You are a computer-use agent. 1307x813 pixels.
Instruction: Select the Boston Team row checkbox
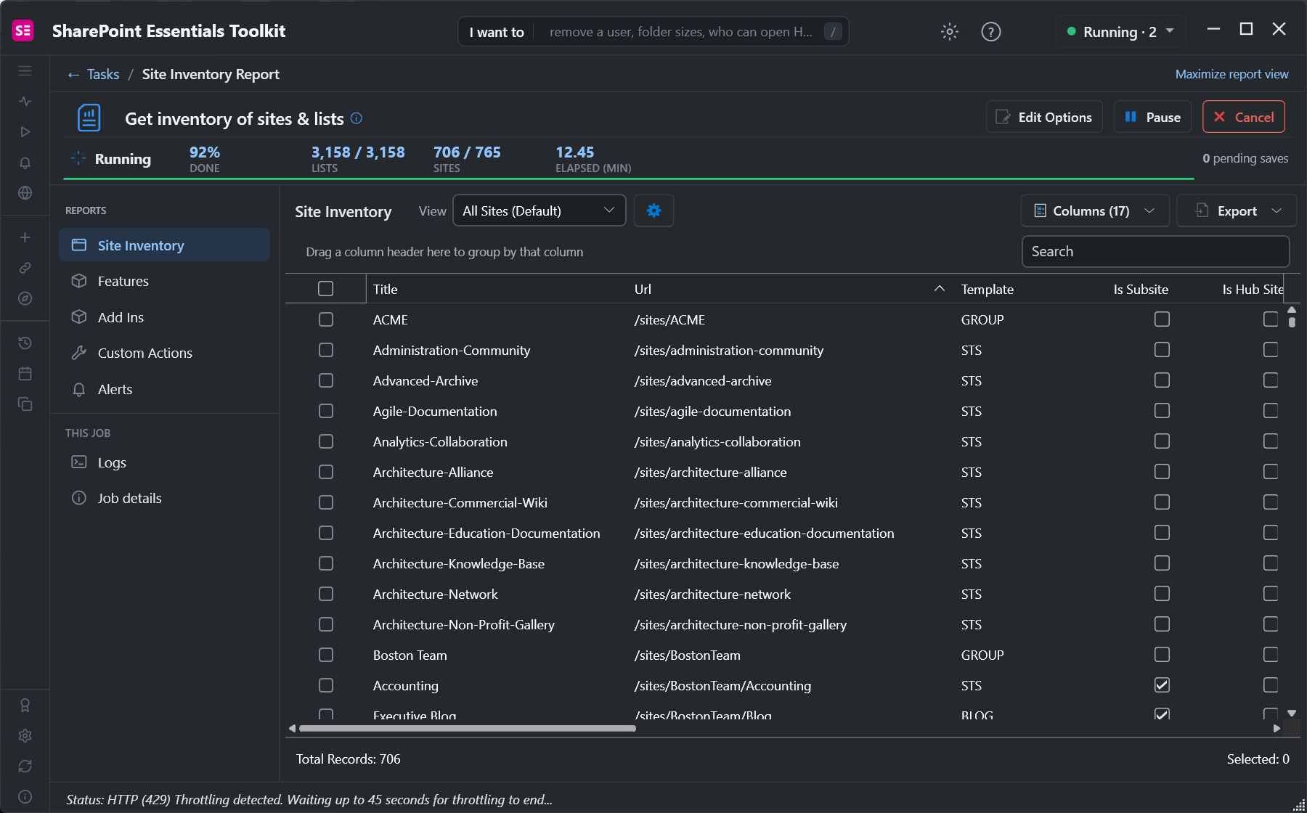click(326, 655)
